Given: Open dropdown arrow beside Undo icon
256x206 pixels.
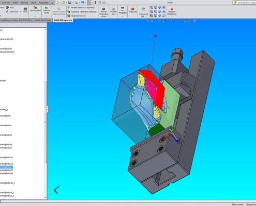Looking at the screenshot, I should tap(85, 3).
